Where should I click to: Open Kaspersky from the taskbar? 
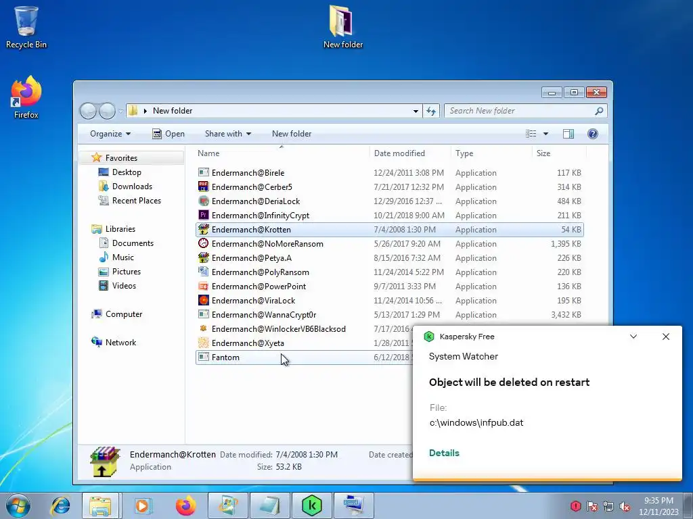coord(311,505)
